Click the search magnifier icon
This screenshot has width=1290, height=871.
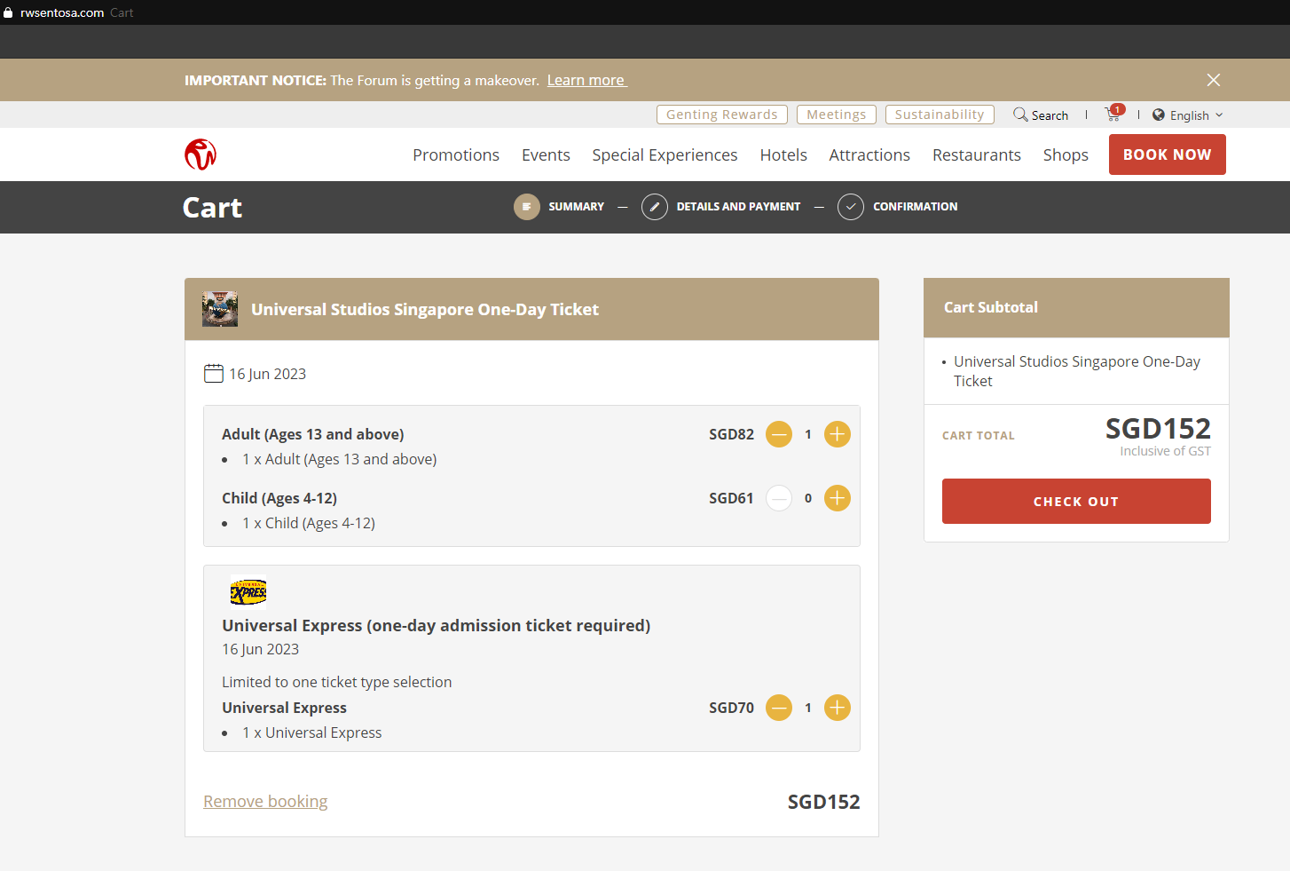point(1020,115)
